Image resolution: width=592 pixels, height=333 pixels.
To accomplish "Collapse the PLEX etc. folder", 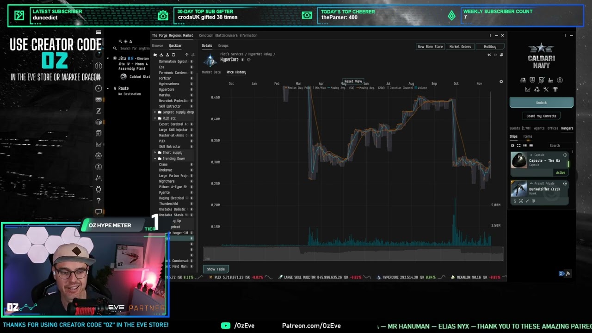I will click(155, 118).
